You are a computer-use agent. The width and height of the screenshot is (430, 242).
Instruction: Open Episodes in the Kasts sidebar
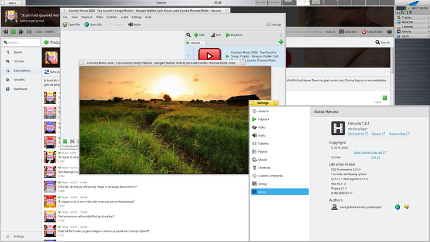point(21,80)
